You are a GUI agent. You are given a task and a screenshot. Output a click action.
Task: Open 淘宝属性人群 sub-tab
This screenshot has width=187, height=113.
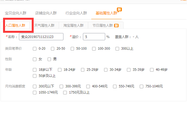[x=73, y=25]
